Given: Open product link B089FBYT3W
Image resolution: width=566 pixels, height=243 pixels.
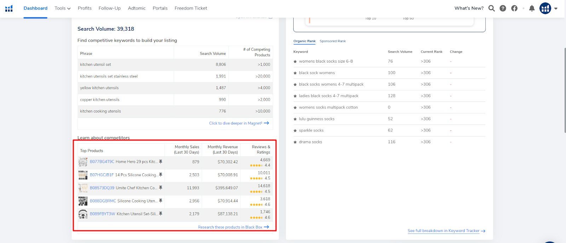Looking at the screenshot, I should (102, 214).
